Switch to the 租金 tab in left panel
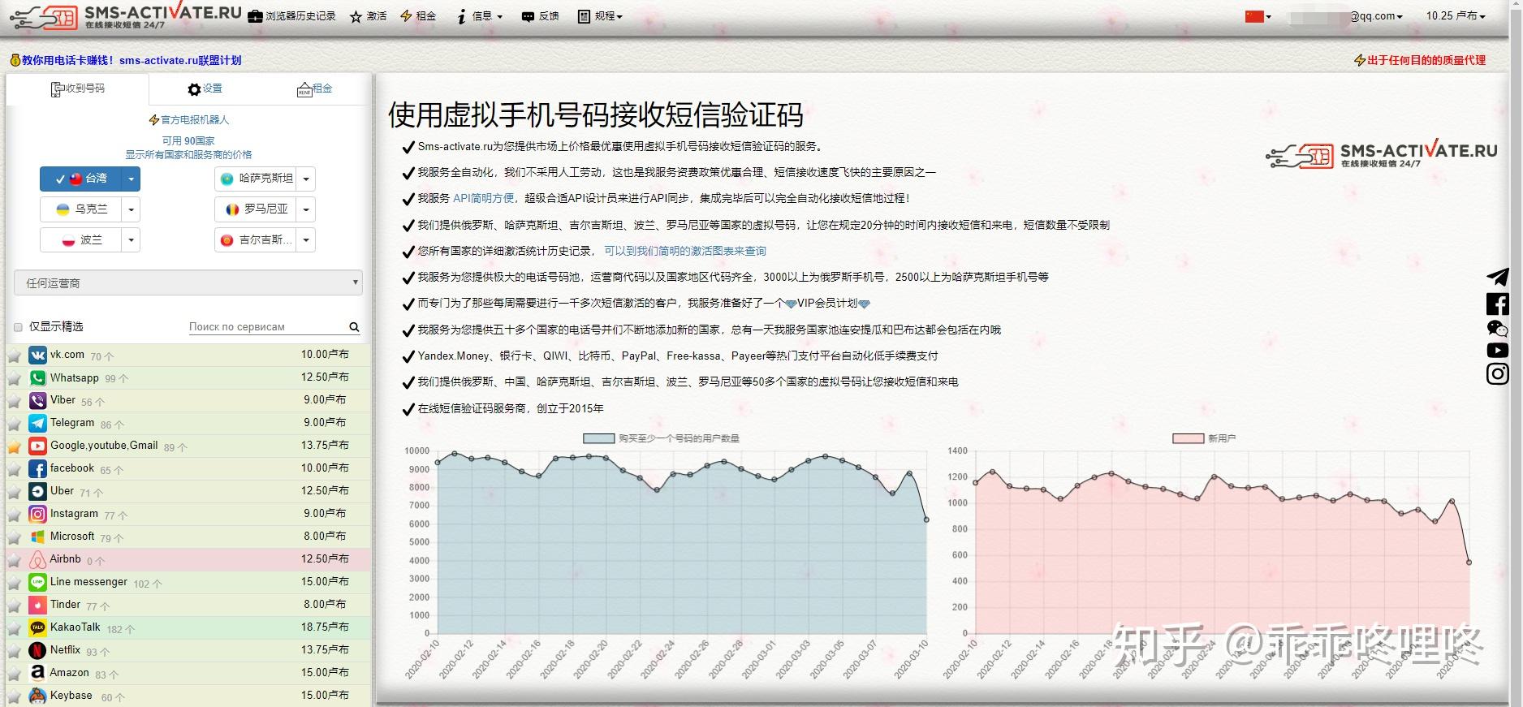 pyautogui.click(x=315, y=89)
